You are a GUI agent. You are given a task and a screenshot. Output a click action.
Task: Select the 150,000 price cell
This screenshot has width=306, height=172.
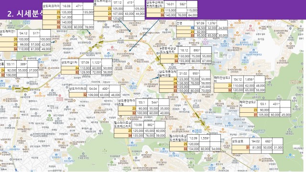click(183, 90)
